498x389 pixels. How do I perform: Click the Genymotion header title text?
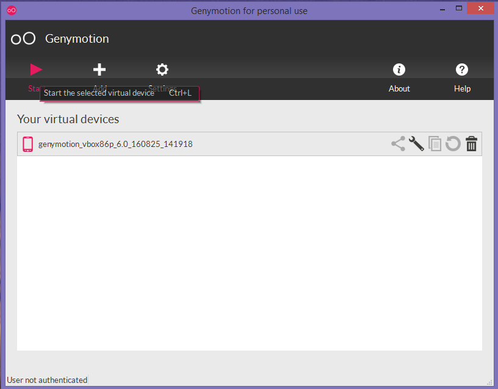coord(77,38)
